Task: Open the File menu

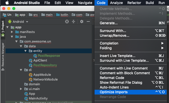Action: 47,3
